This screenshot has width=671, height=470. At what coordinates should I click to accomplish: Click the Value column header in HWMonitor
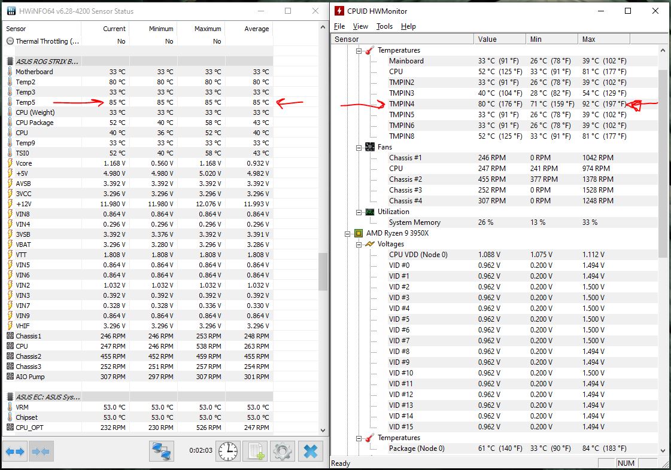coord(500,39)
